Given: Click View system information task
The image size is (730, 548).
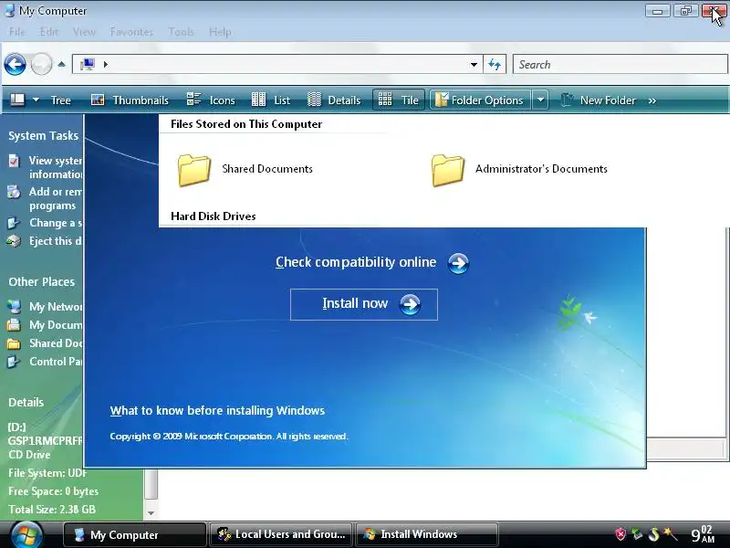Looking at the screenshot, I should [55, 167].
